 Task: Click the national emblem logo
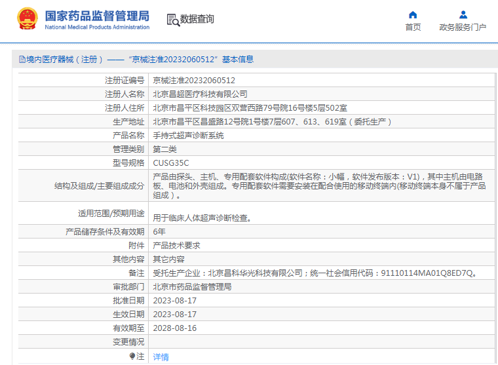[x=28, y=19]
